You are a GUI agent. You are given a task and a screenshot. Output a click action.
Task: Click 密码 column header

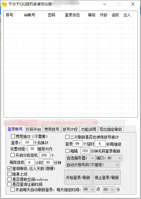52,15
